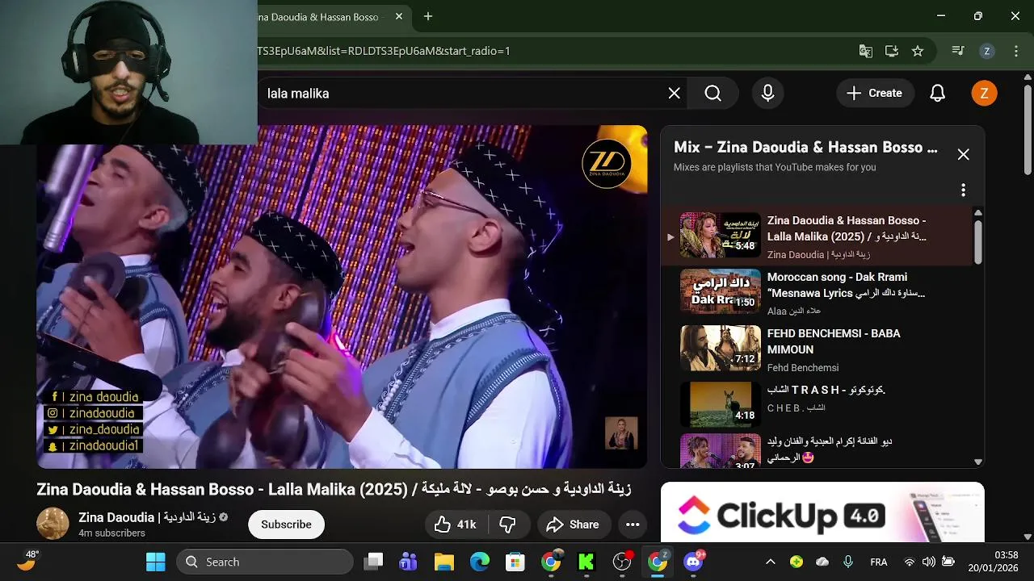Open File Explorer from the taskbar

(x=444, y=562)
